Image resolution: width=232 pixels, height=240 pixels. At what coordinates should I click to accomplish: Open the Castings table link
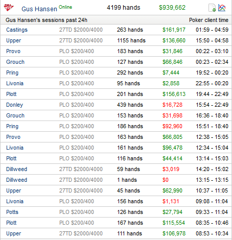pos(17,30)
